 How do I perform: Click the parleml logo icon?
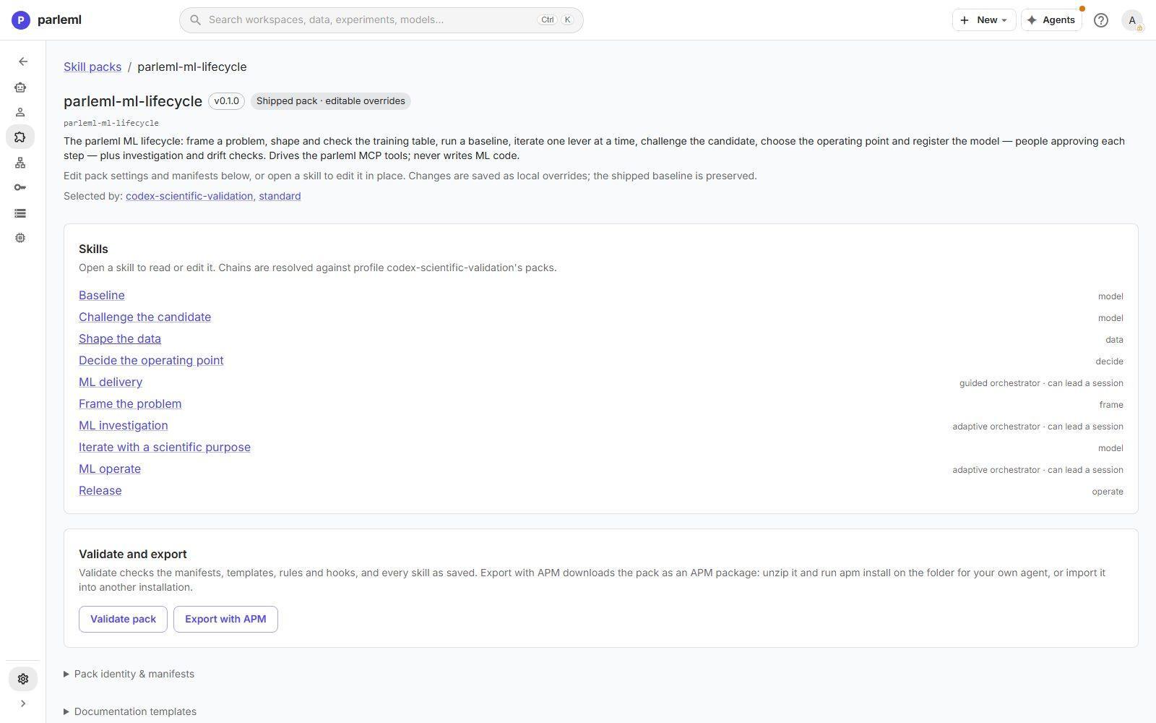[x=21, y=20]
